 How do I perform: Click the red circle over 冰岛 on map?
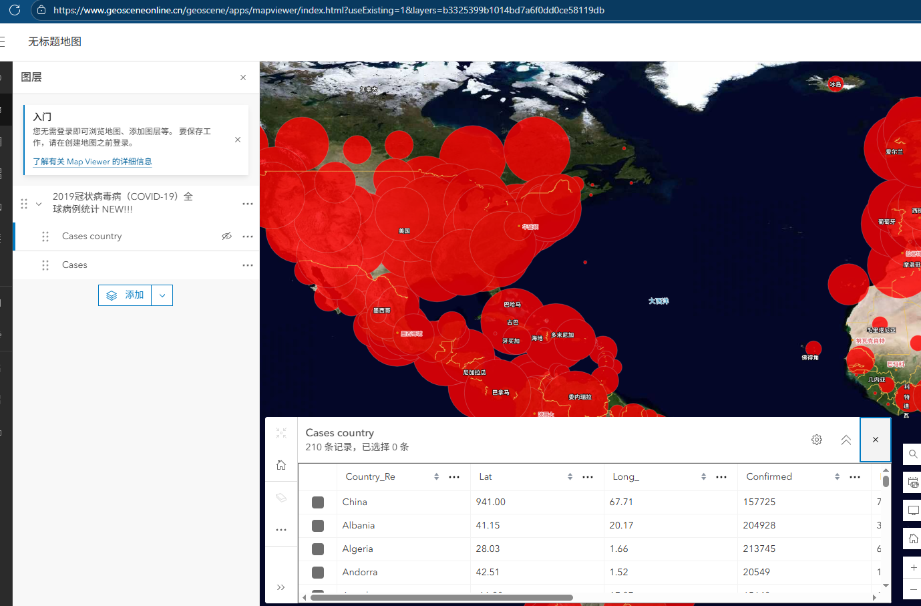836,84
